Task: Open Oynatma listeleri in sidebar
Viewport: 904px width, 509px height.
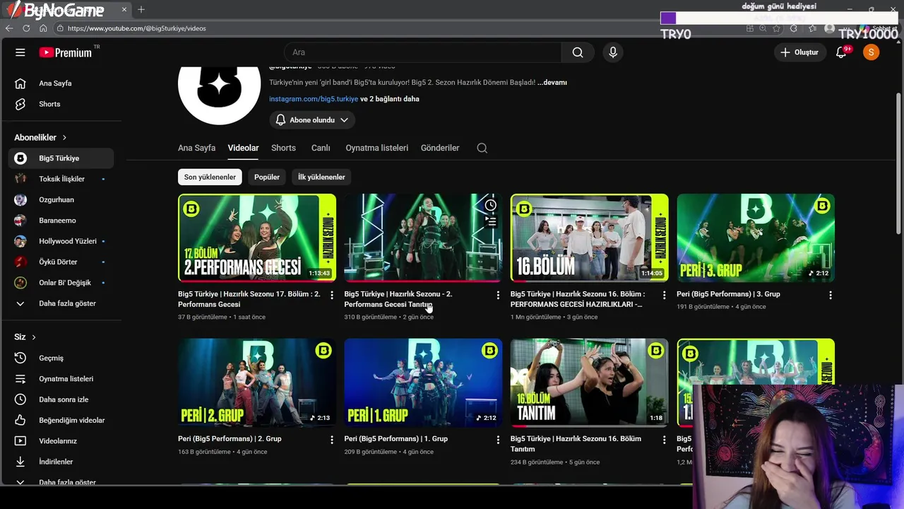Action: (x=62, y=378)
